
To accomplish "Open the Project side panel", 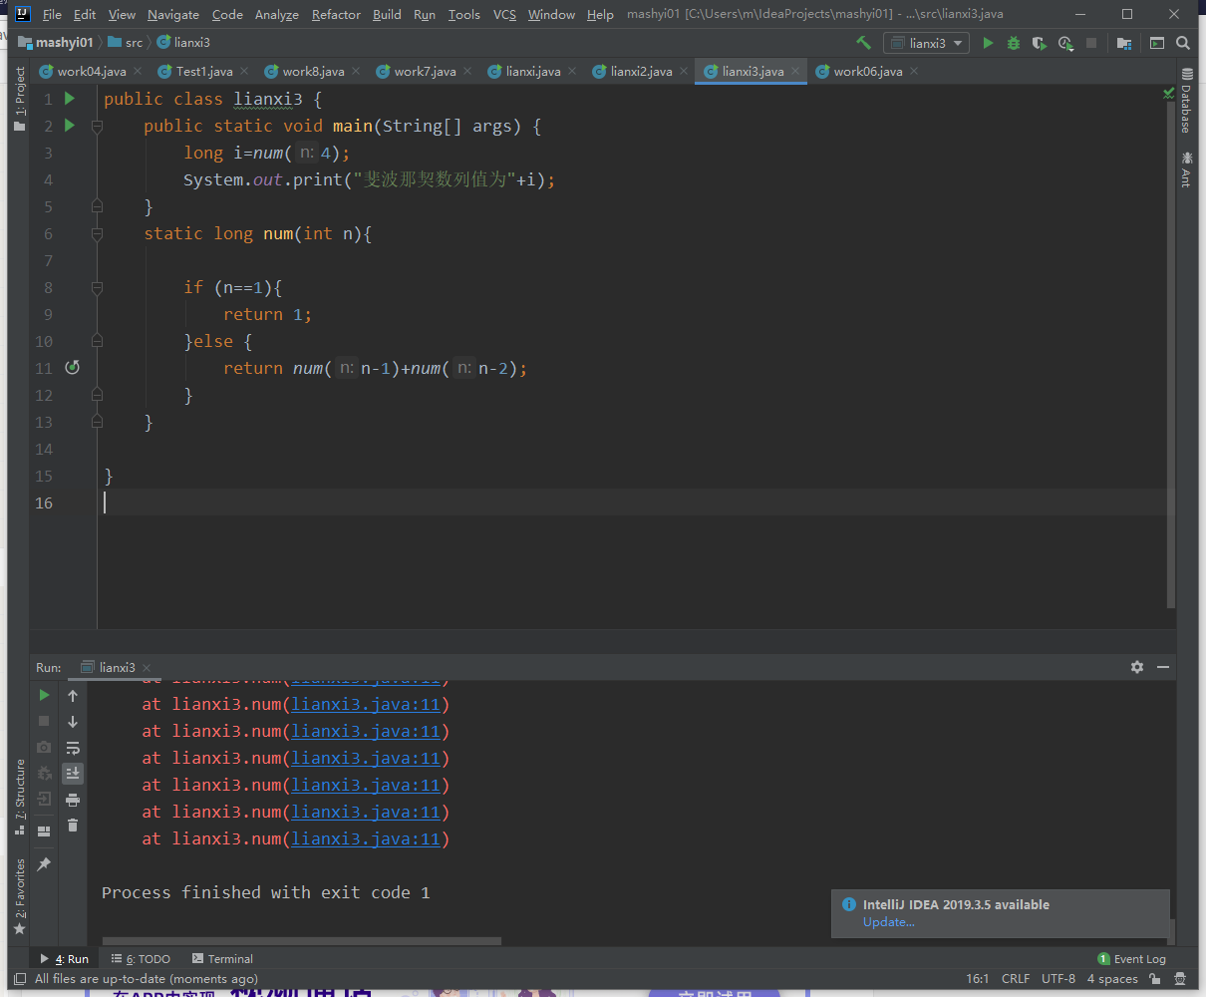I will [20, 99].
